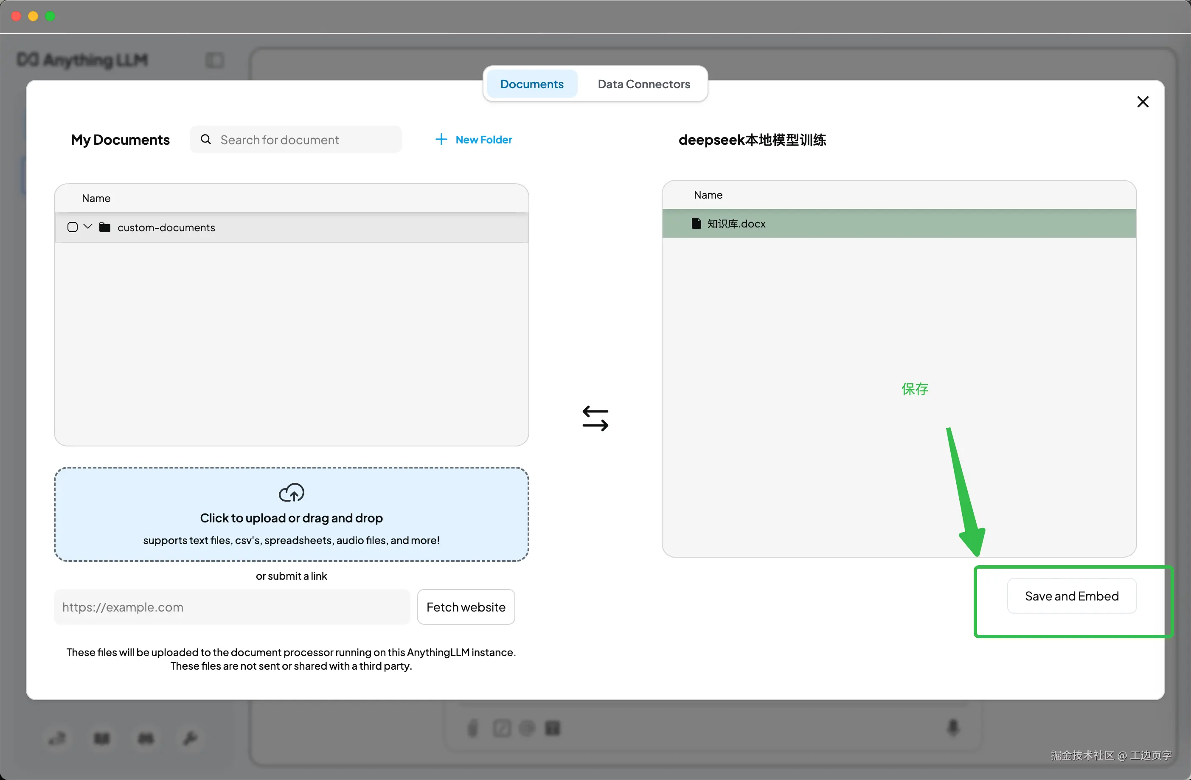Screen dimensions: 1191x780
Task: Close the document manager modal
Action: [1143, 102]
